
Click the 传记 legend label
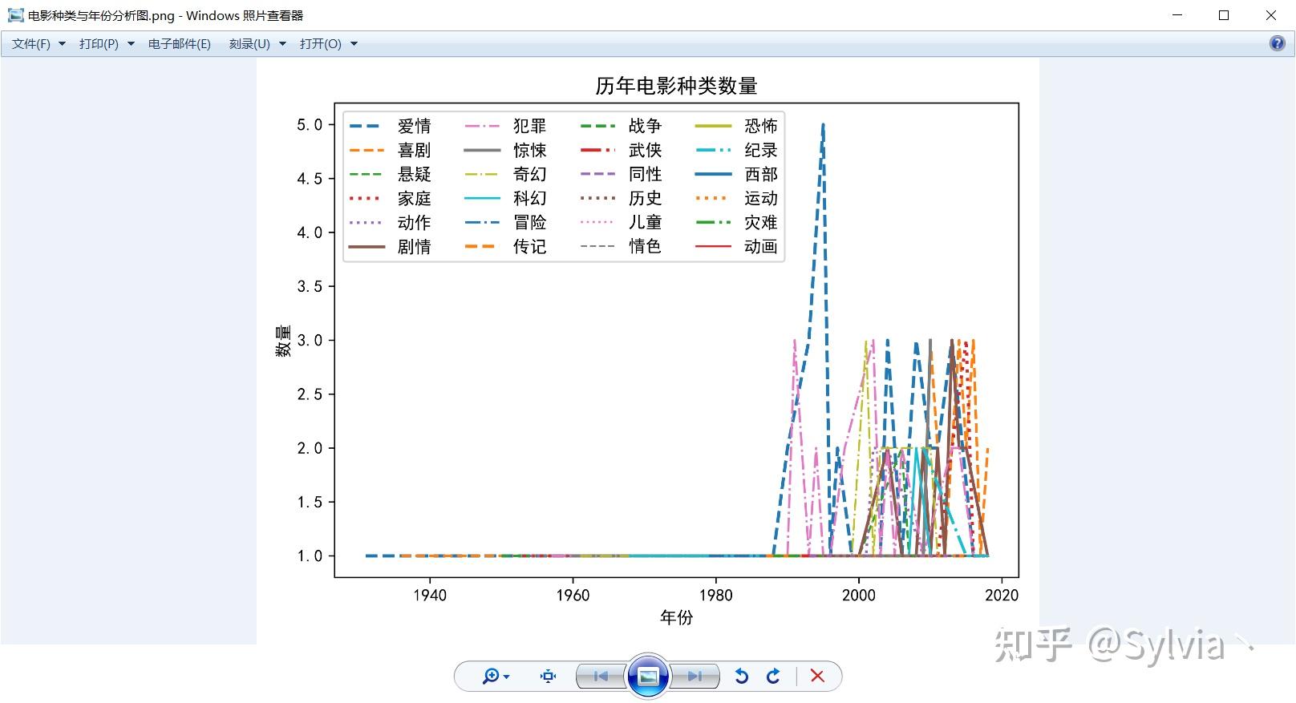point(530,246)
